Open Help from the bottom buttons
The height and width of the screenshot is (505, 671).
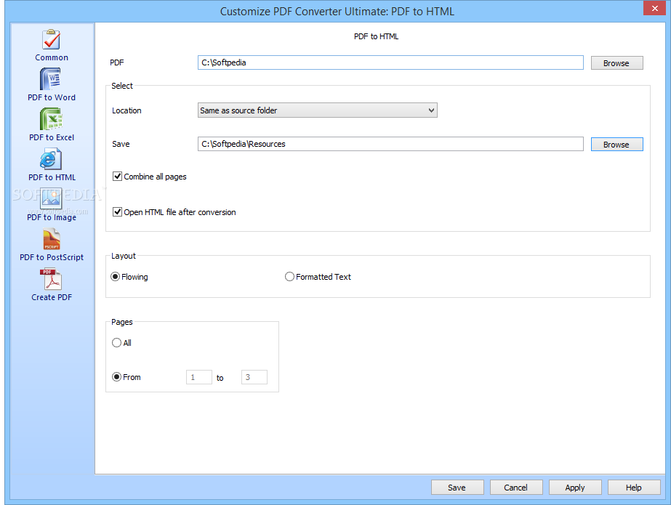click(x=634, y=488)
